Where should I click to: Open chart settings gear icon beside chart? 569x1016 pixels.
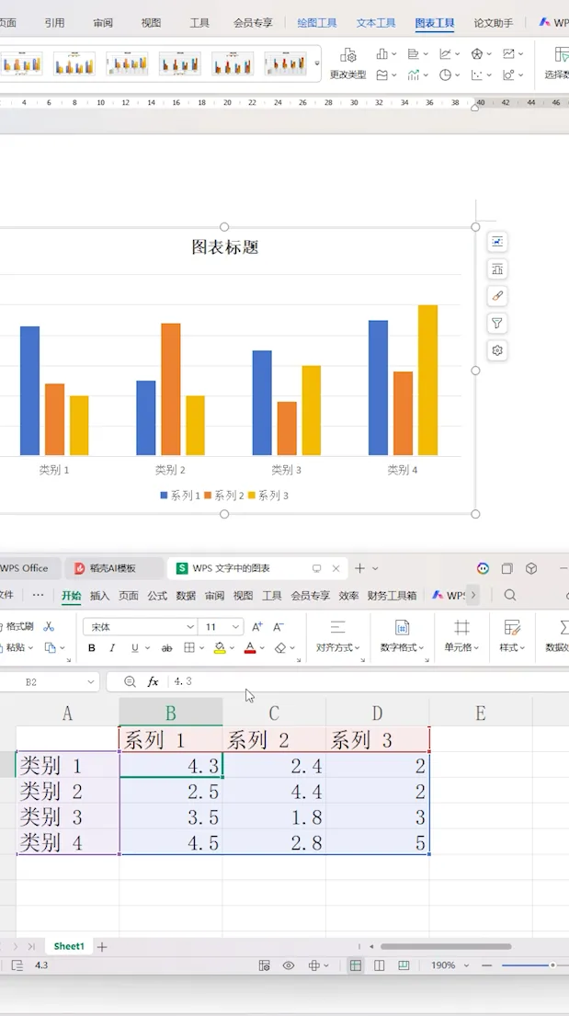(497, 350)
